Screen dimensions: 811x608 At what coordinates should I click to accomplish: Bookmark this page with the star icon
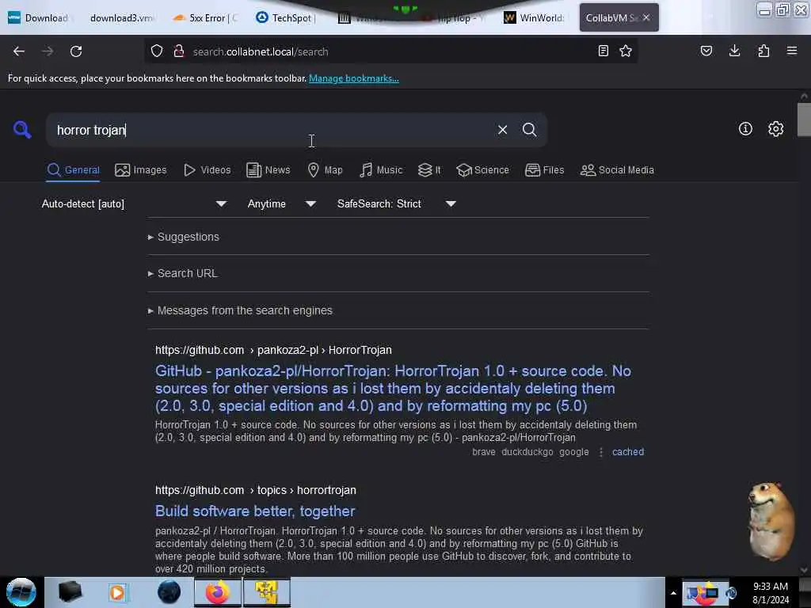tap(626, 51)
